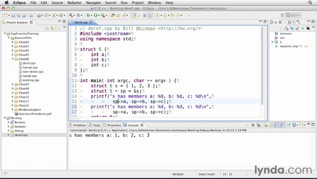Minimize the Console panel
The width and height of the screenshot is (317, 179).
[309, 124]
